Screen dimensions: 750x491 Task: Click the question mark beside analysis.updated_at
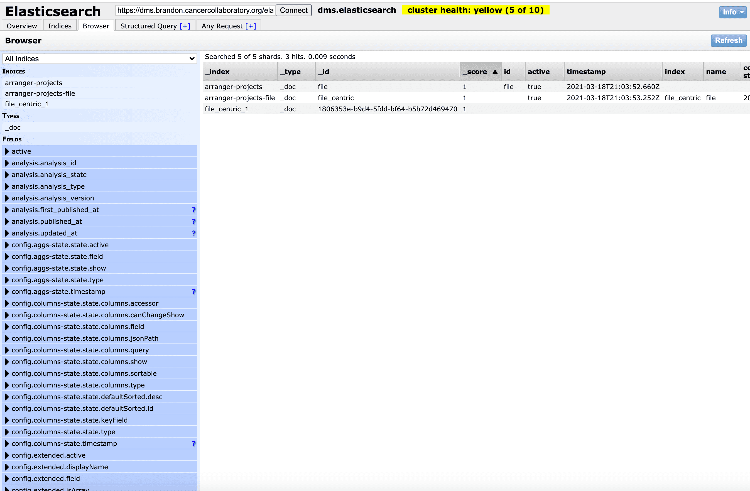coord(193,233)
